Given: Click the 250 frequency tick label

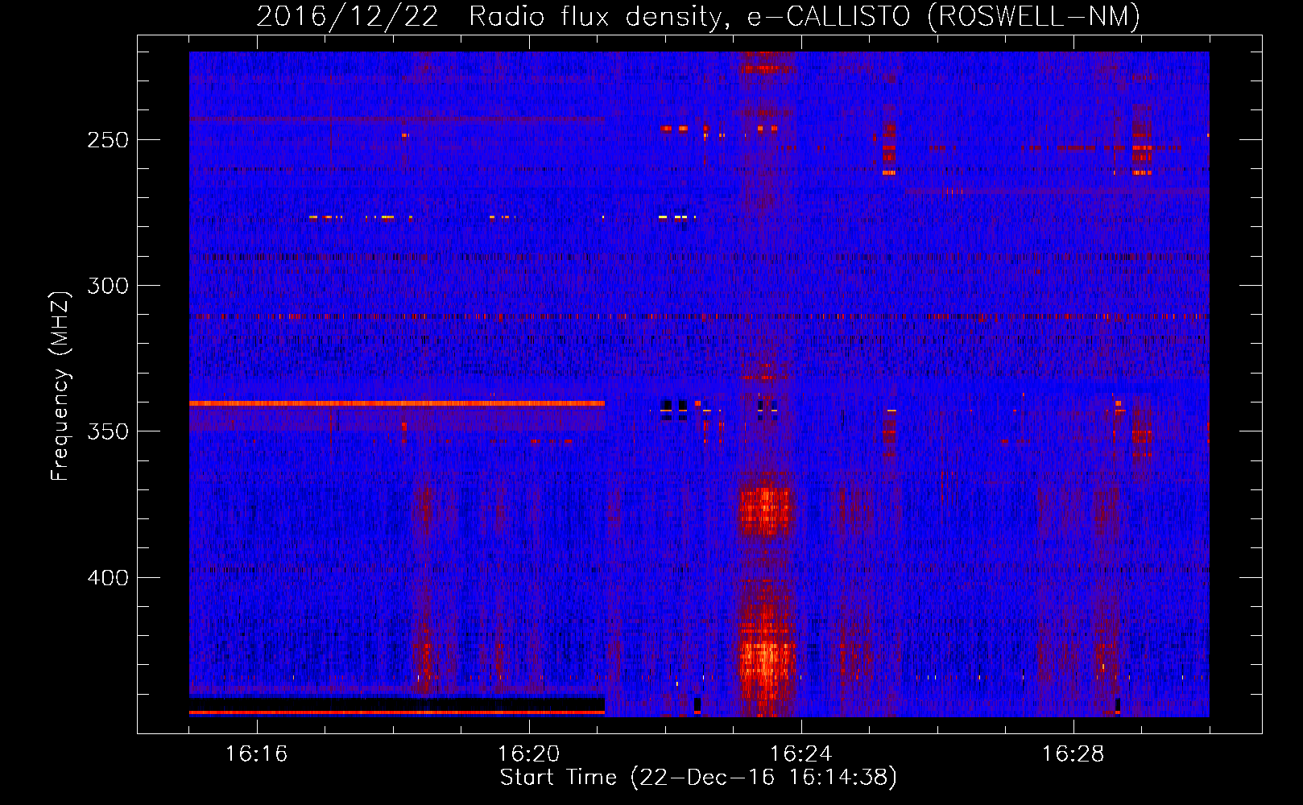Looking at the screenshot, I should tap(108, 140).
